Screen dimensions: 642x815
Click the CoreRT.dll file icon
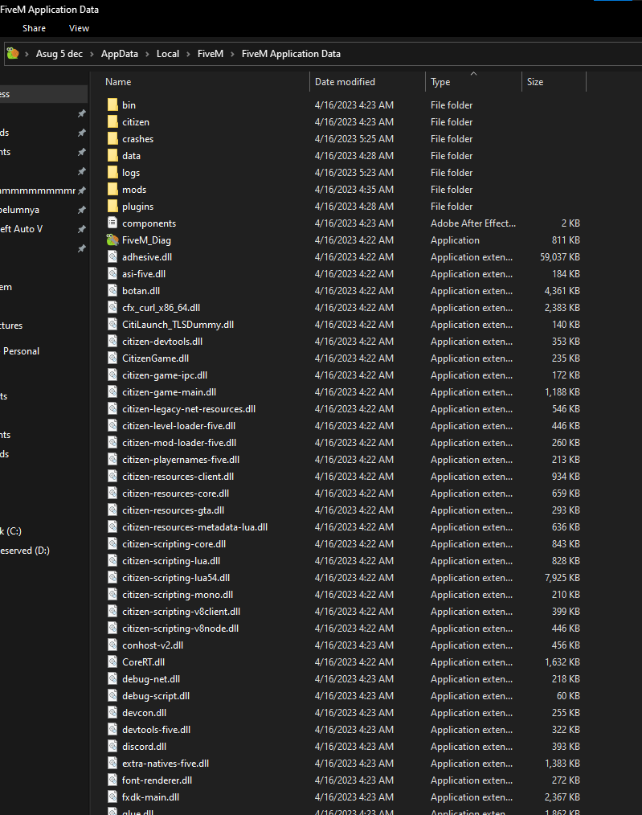[112, 662]
